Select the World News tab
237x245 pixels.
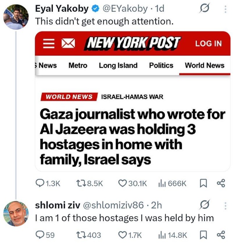coord(204,66)
